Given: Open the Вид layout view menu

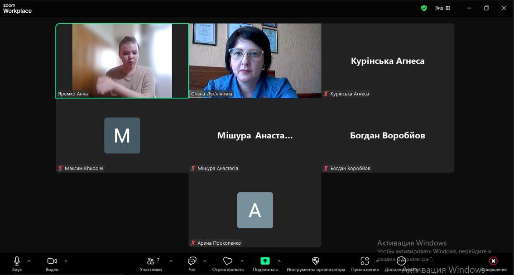Looking at the screenshot, I should click(x=442, y=8).
